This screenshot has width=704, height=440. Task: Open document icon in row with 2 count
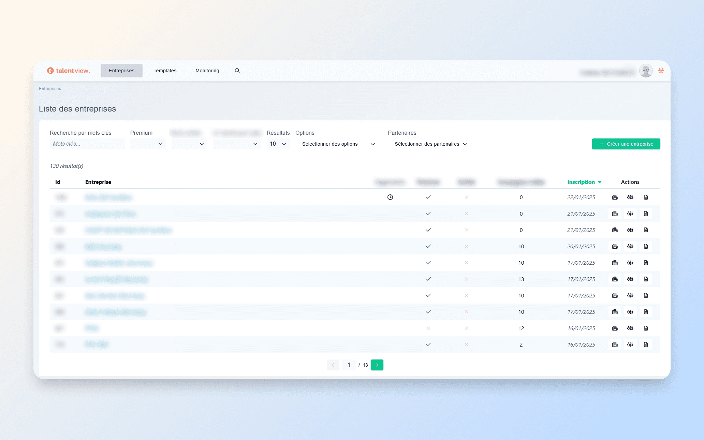click(646, 344)
